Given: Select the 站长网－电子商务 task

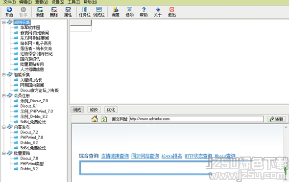Looking at the screenshot, I should (x=36, y=43).
